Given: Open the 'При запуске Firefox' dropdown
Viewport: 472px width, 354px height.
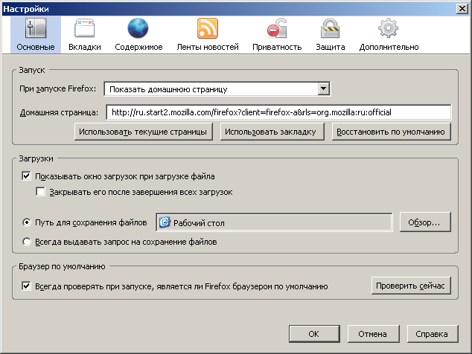Looking at the screenshot, I should 217,89.
